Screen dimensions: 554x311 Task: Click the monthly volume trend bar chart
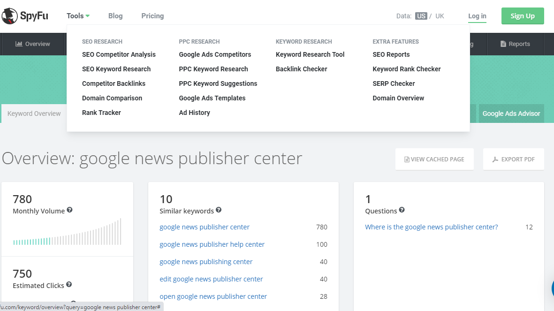(x=67, y=231)
